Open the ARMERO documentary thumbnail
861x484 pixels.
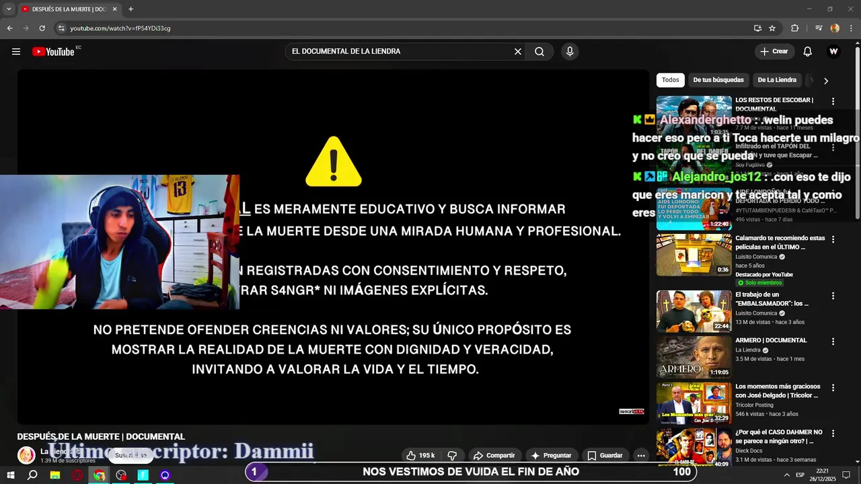tap(694, 357)
